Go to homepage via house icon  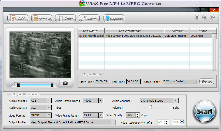click(x=205, y=17)
